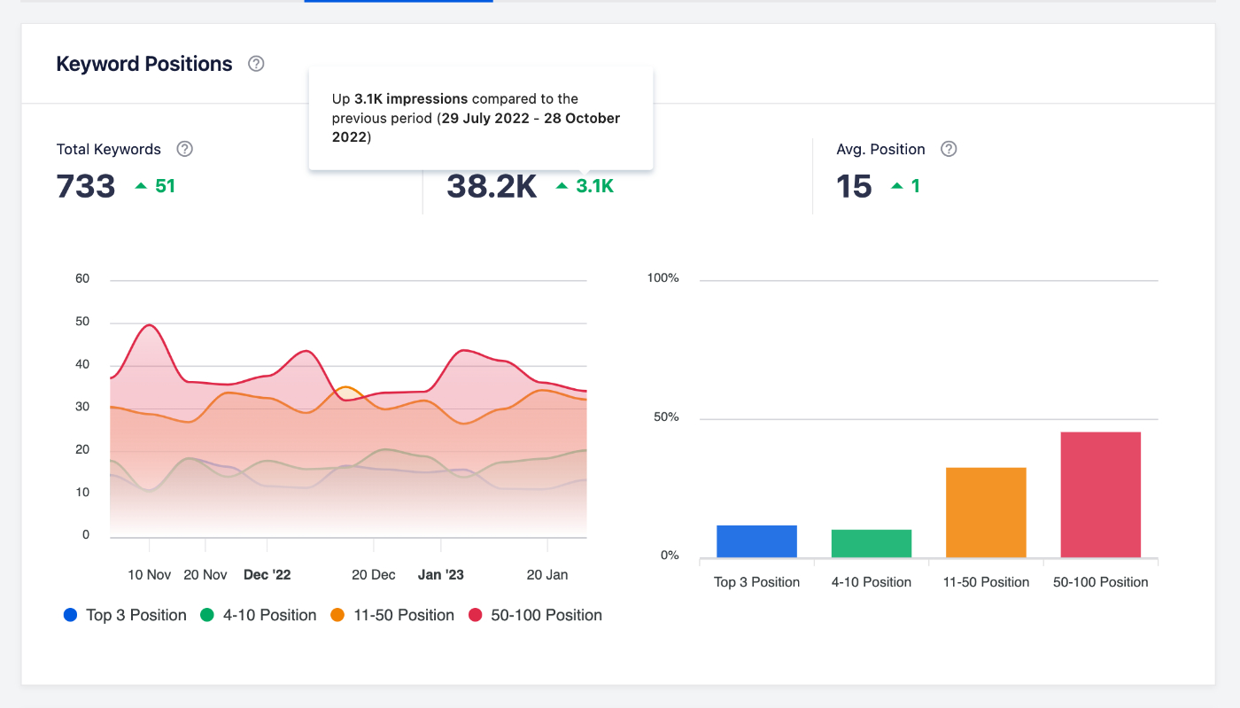This screenshot has width=1240, height=708.
Task: Click the Top 3 Position bar chart label
Action: pyautogui.click(x=757, y=582)
